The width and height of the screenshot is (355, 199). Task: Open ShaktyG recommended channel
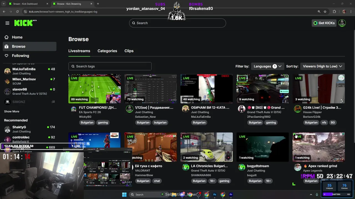click(30, 129)
